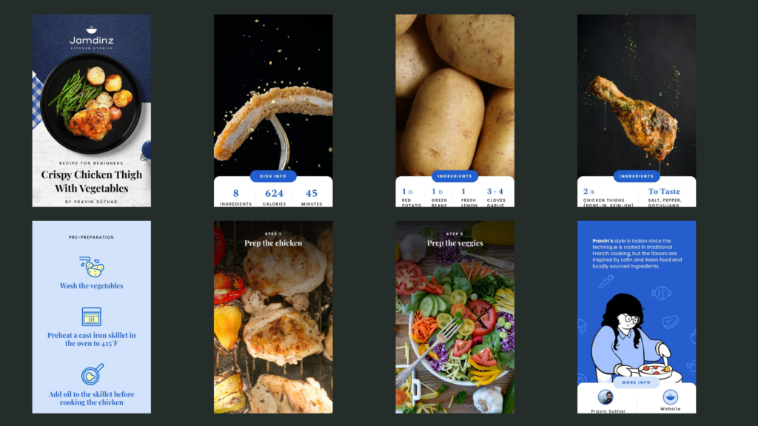The height and width of the screenshot is (426, 758).
Task: Click the oven preheat icon
Action: (x=91, y=317)
